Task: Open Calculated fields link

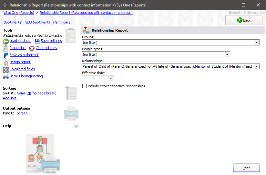Action: [x=22, y=69]
